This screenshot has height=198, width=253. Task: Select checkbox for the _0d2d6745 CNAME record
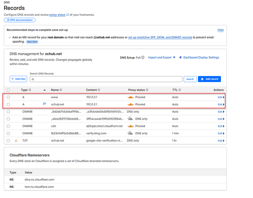[8, 112]
